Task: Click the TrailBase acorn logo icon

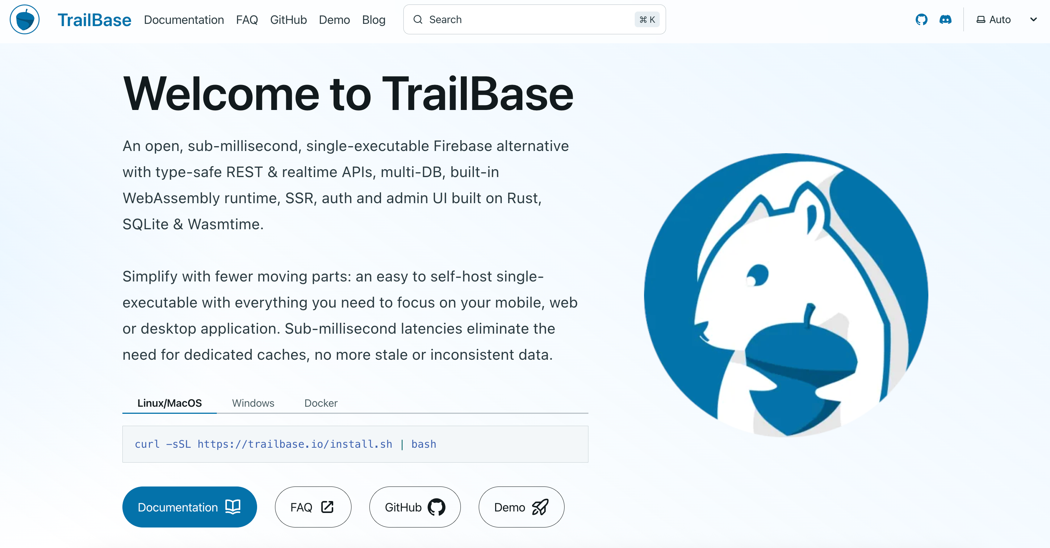Action: [x=25, y=19]
